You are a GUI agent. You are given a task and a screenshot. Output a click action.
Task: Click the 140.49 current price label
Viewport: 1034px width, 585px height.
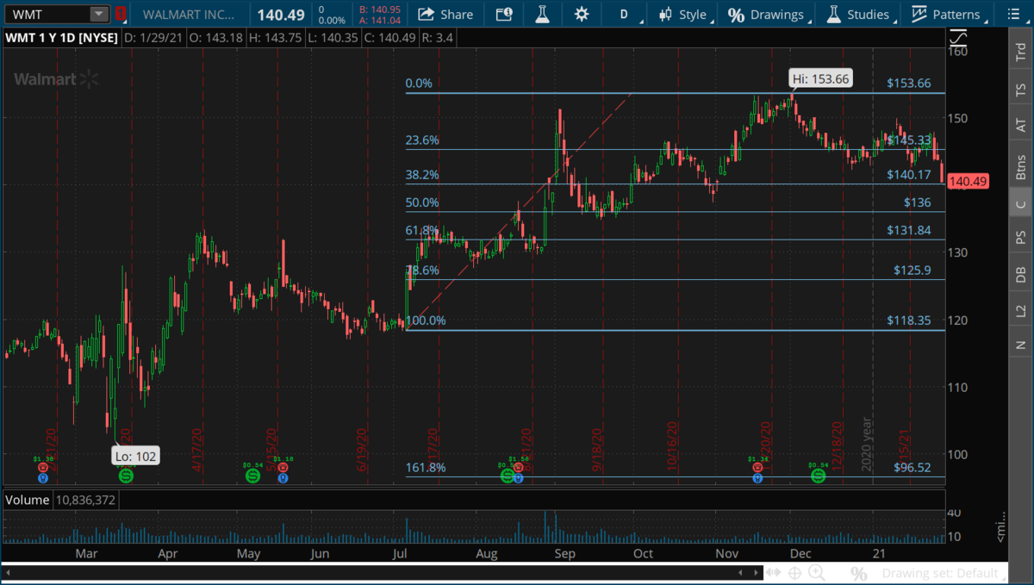pyautogui.click(x=969, y=182)
